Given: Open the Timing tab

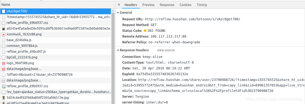Looking at the screenshot, I should click(202, 5).
